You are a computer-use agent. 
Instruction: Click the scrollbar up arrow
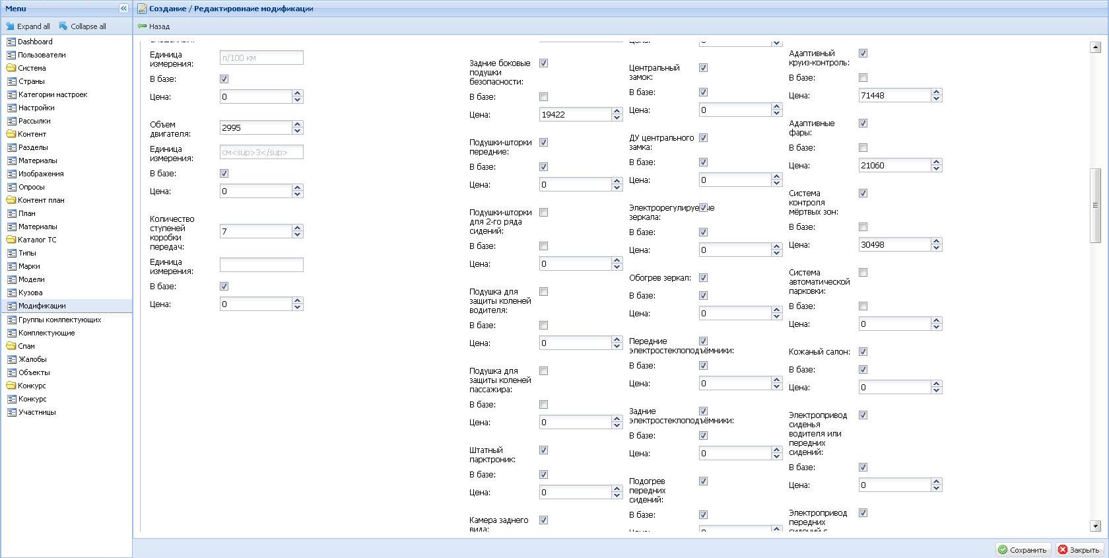click(1095, 47)
